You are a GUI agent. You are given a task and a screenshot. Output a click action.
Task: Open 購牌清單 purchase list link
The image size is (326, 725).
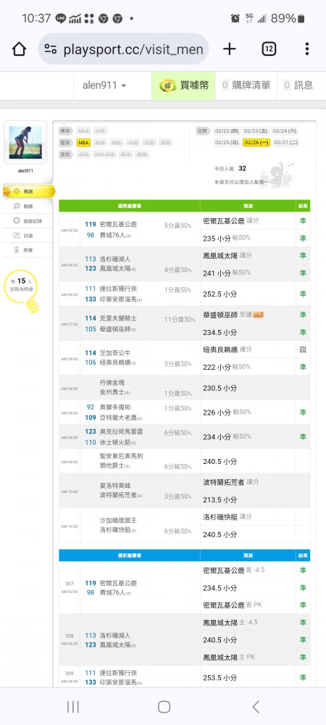tap(246, 86)
